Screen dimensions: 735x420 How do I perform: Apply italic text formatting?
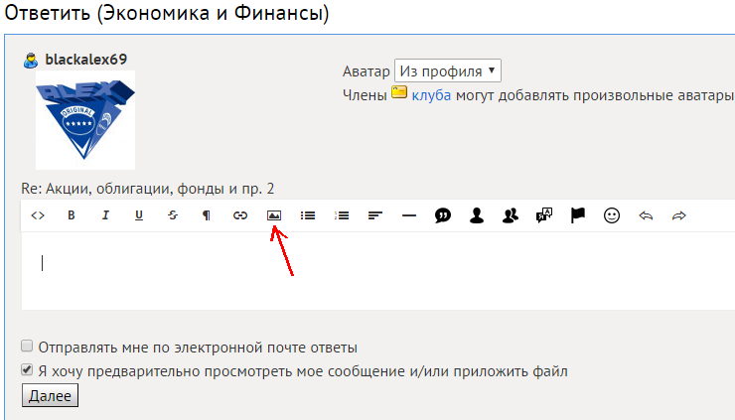point(105,215)
